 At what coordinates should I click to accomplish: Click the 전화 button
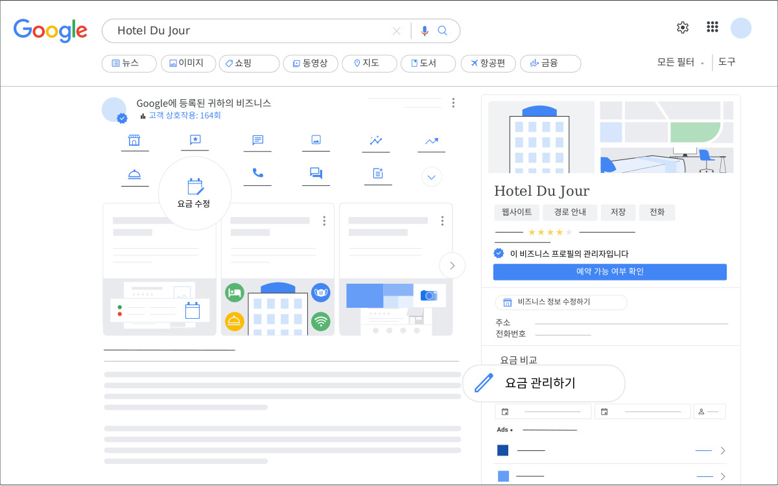click(x=657, y=212)
